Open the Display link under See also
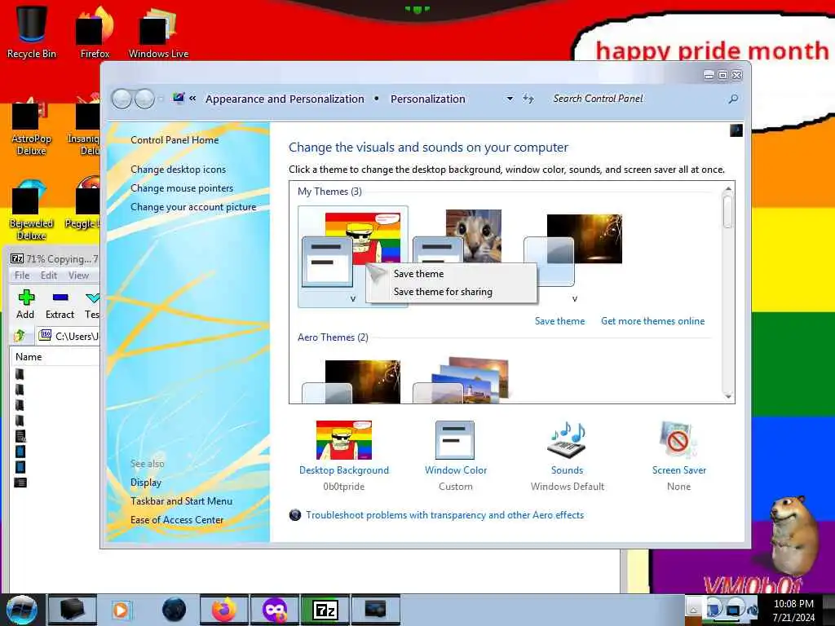 coord(146,483)
